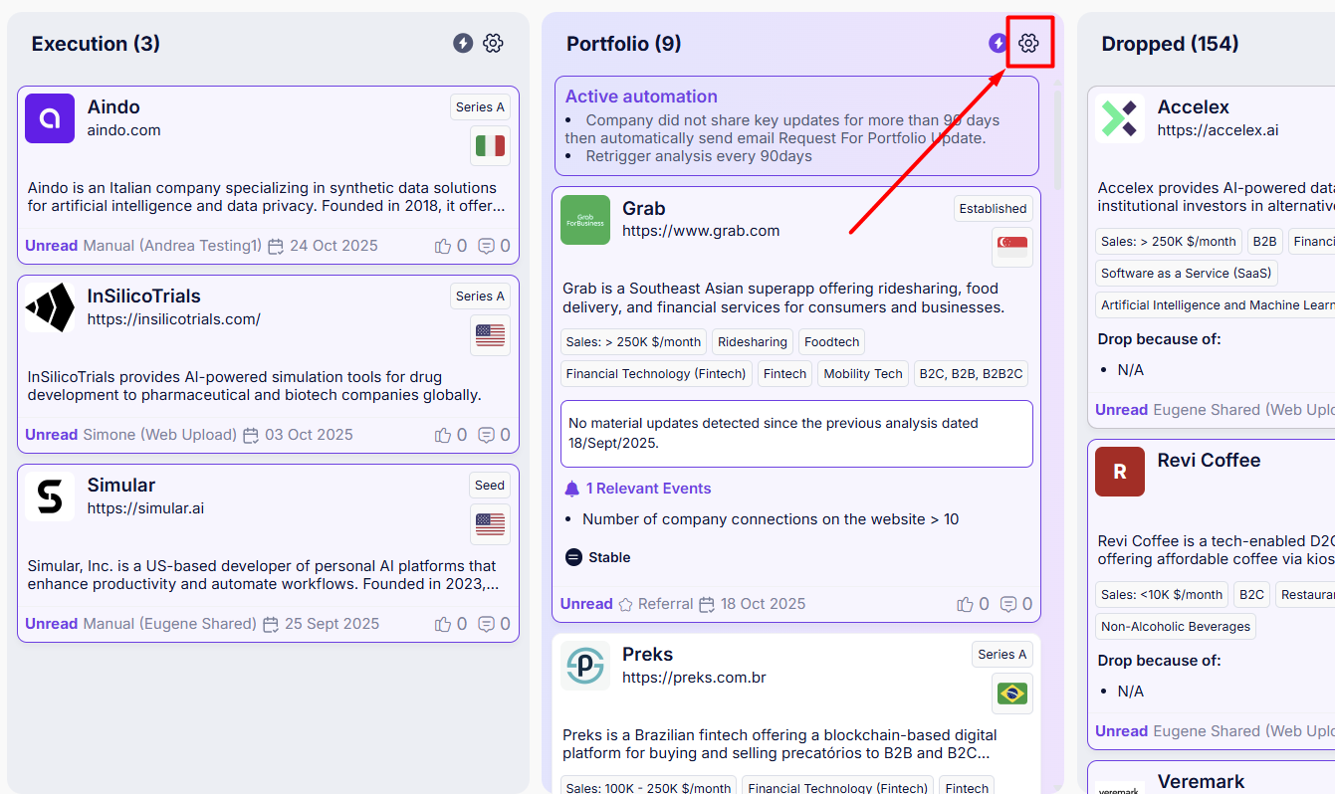Expand the 1 Relevant Events section

click(648, 489)
